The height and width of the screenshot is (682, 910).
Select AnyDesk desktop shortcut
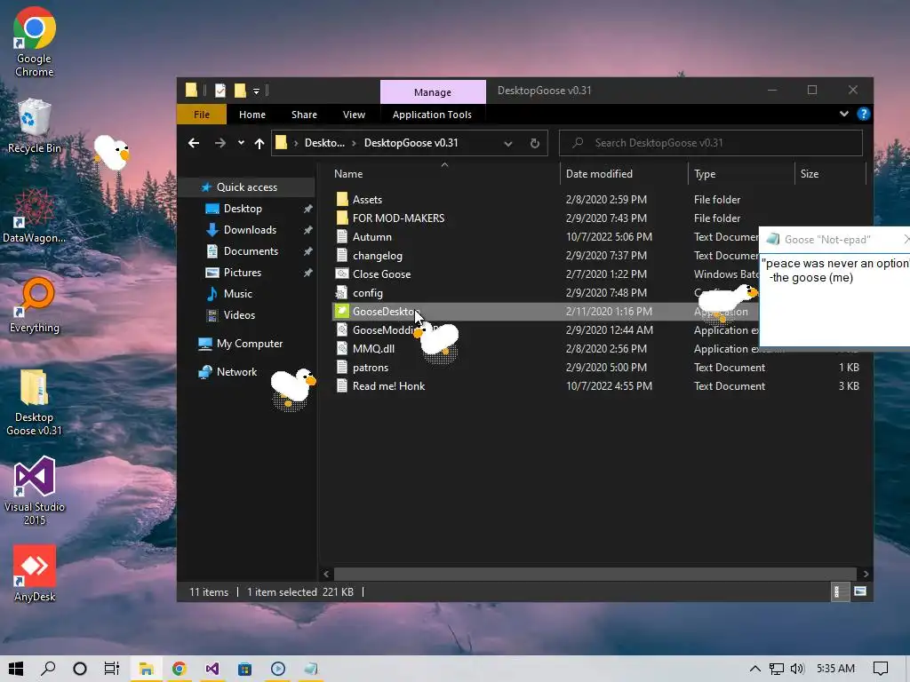(x=35, y=574)
